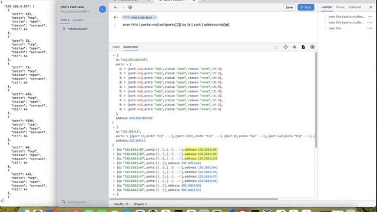
Task: Click the address value 142.250.189.202
Action: [141, 118]
